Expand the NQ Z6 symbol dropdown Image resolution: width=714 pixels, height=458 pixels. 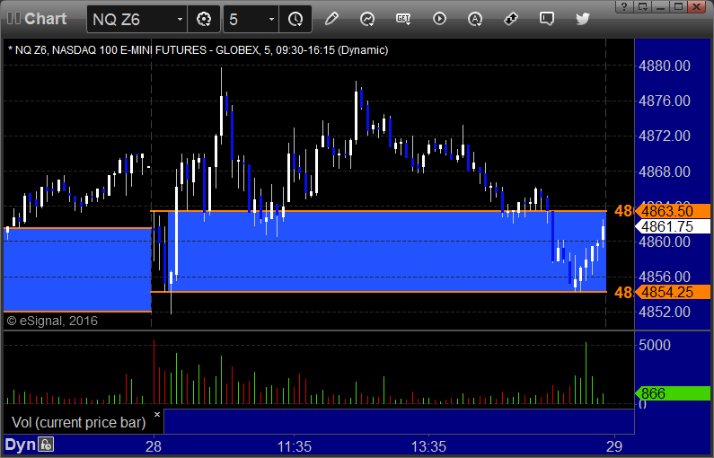[x=180, y=19]
